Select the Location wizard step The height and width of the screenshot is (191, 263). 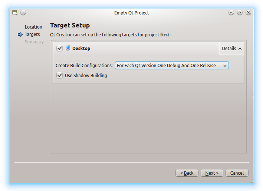point(33,27)
